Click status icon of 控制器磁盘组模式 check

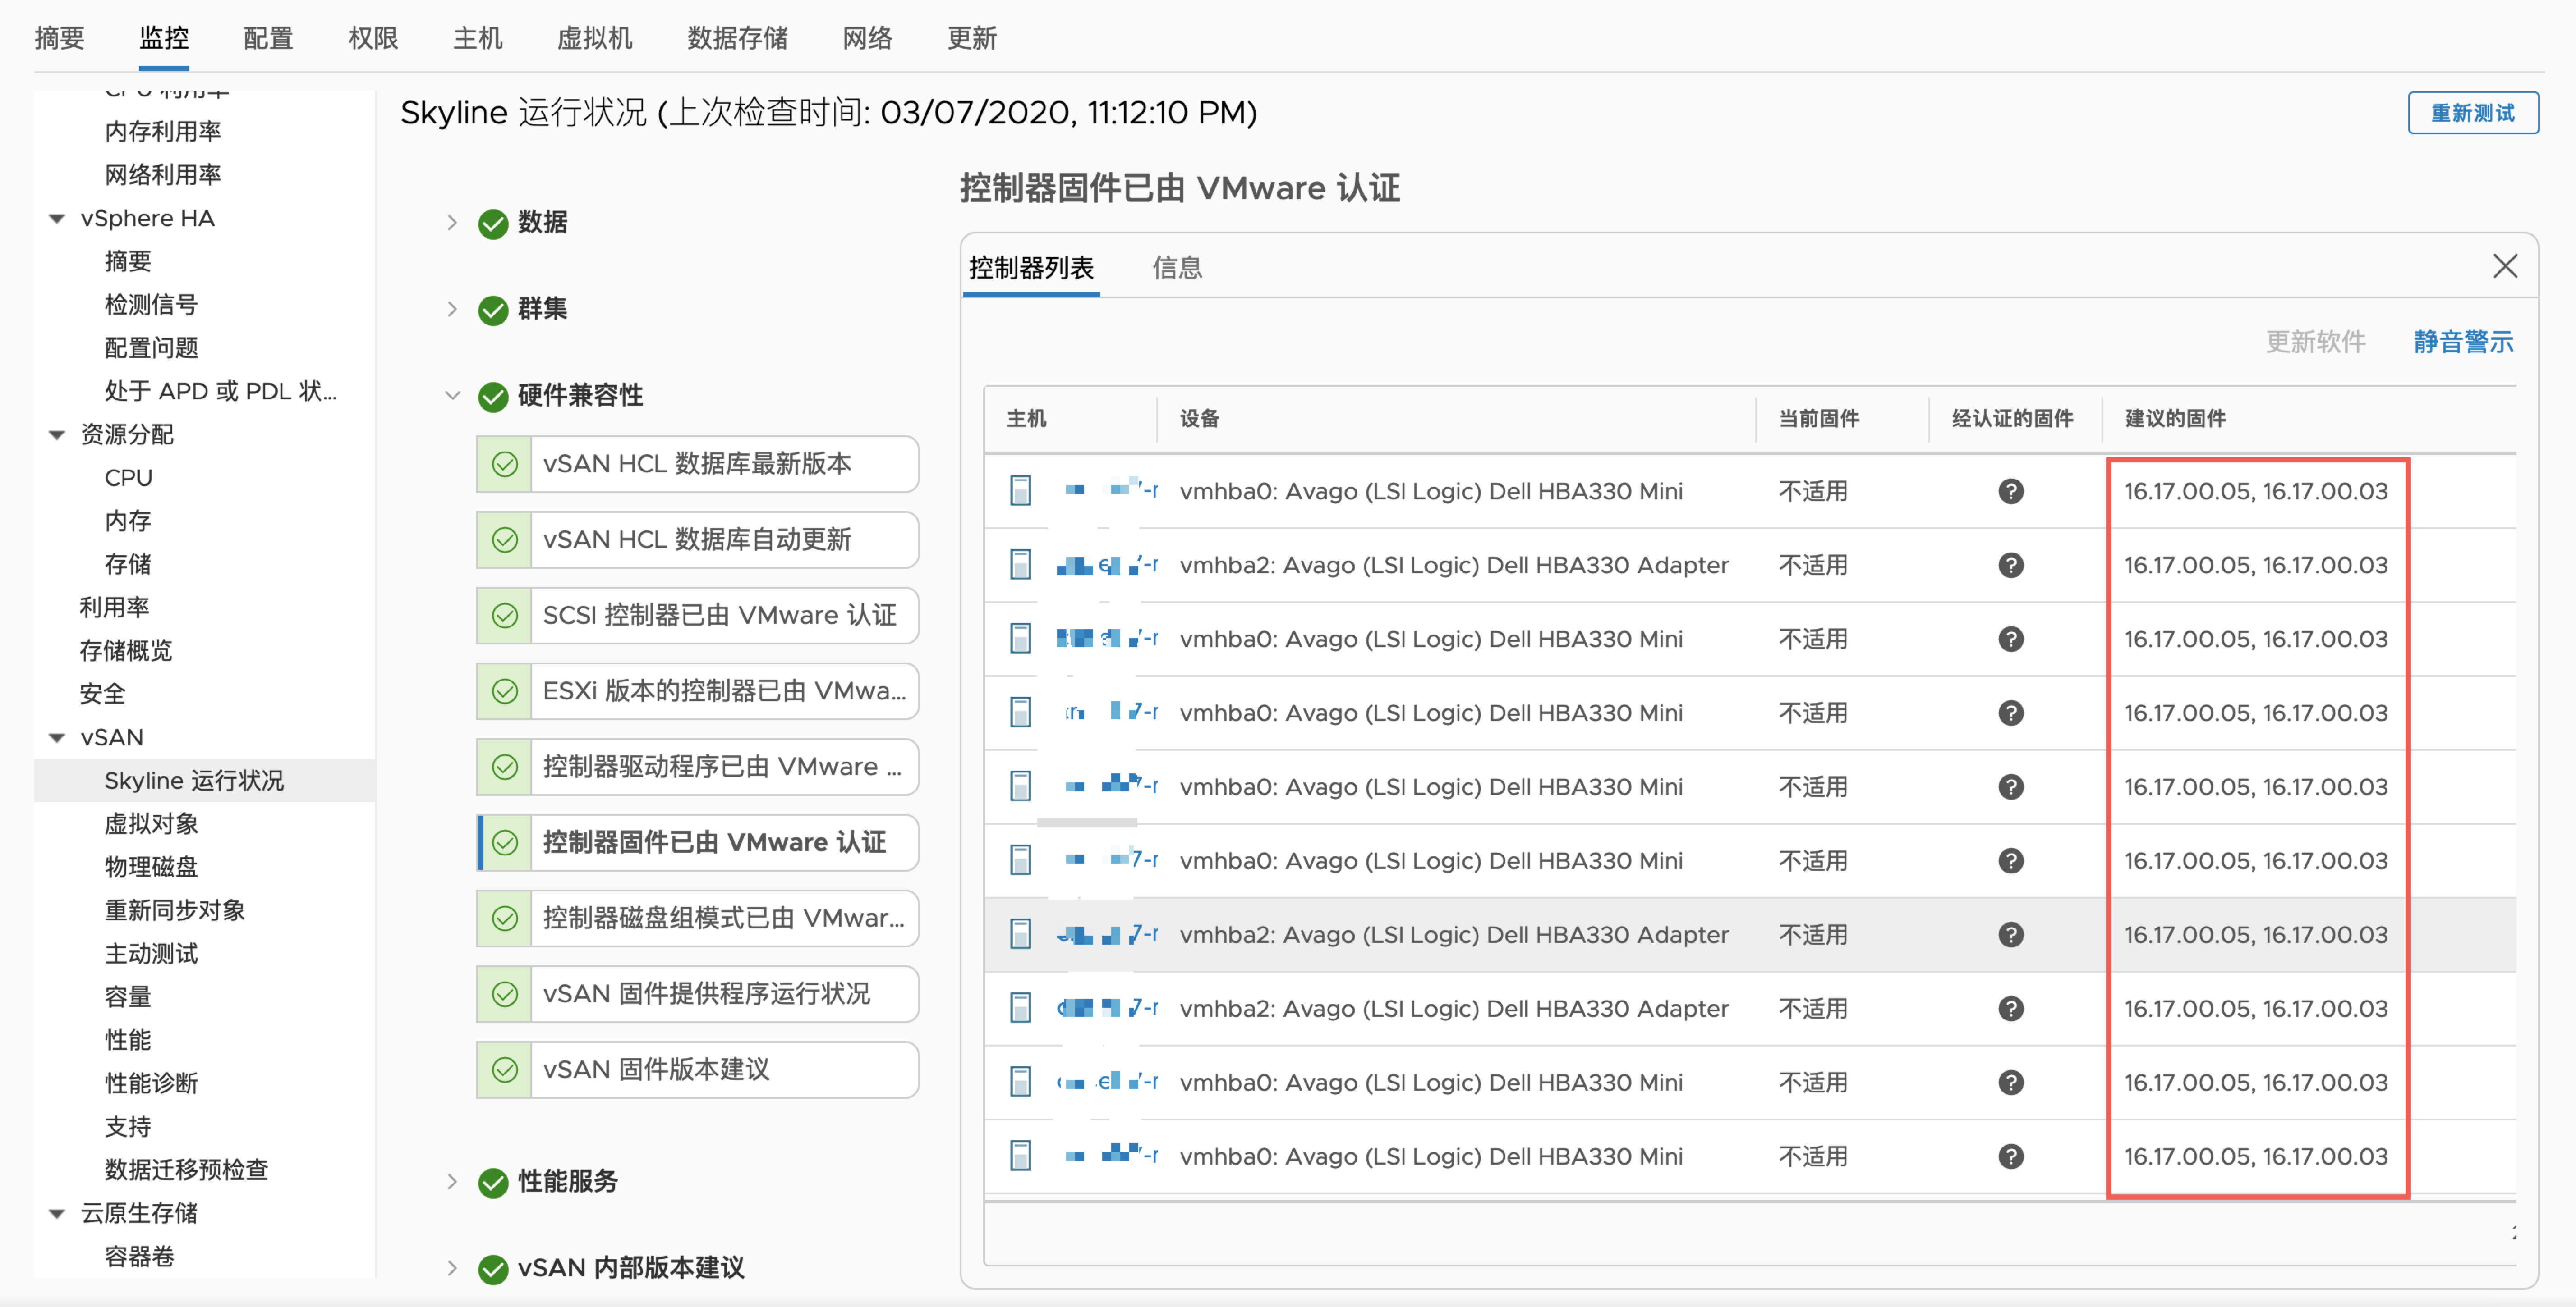point(505,919)
